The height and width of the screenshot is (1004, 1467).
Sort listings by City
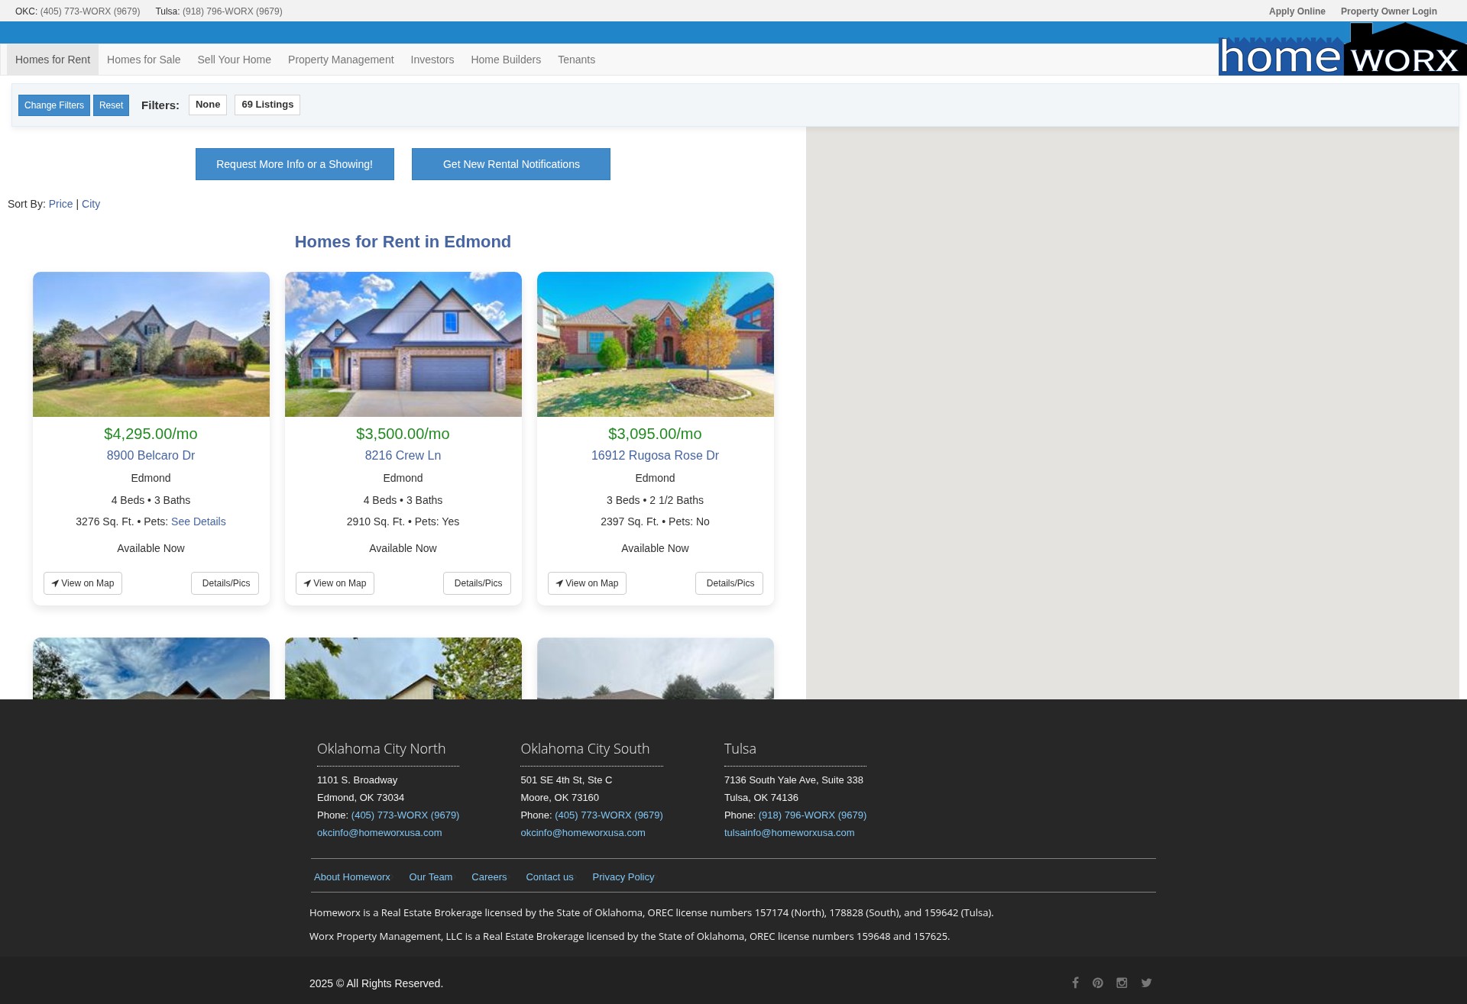click(x=91, y=204)
